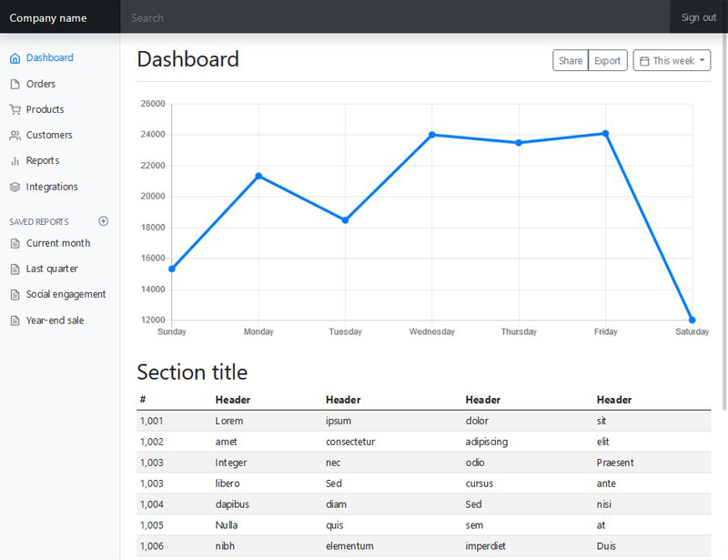The width and height of the screenshot is (728, 560).
Task: Click the bar chart icon for Reports
Action: tap(15, 161)
